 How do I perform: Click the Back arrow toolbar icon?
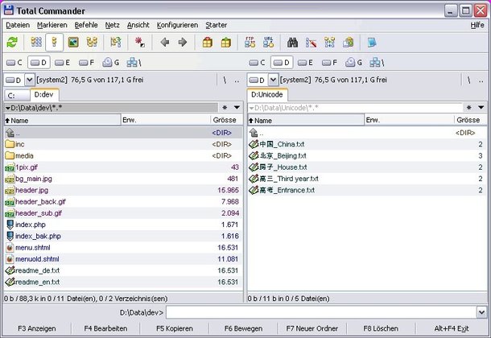point(164,43)
